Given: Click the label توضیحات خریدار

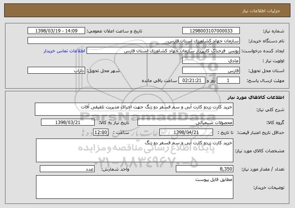Looking at the screenshot, I should tap(269, 187).
